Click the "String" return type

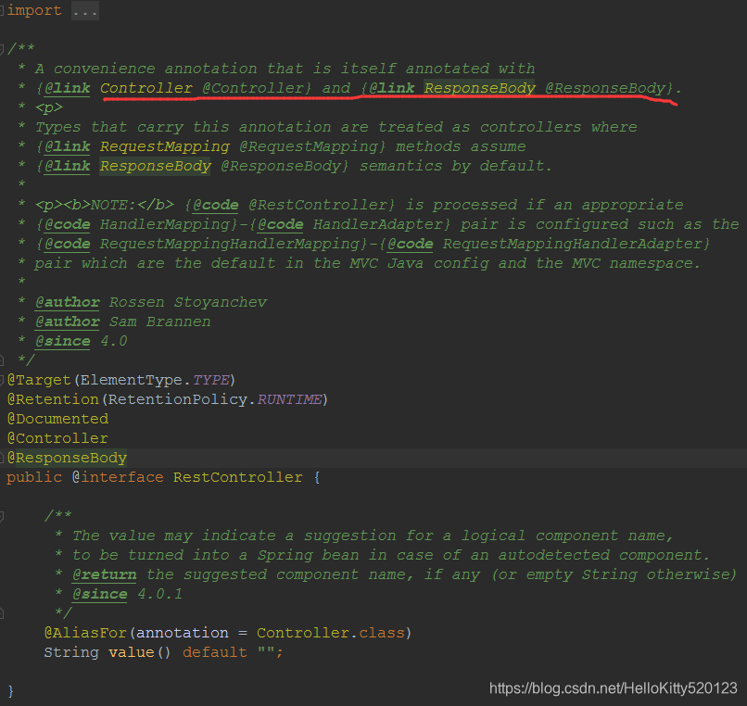(71, 652)
